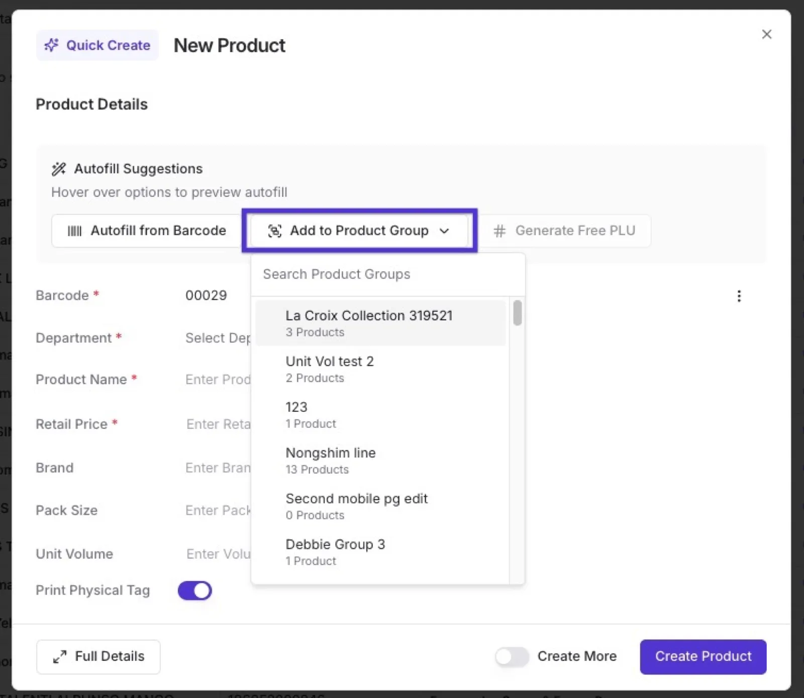Open the three-dot menu beside Barcode
The width and height of the screenshot is (804, 698).
tap(739, 296)
